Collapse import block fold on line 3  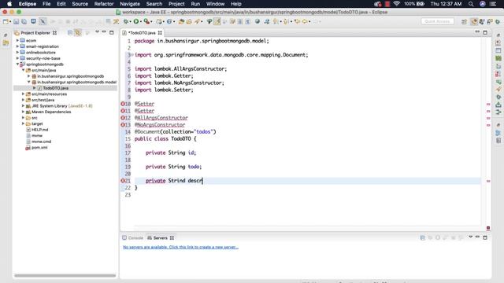tap(132, 55)
